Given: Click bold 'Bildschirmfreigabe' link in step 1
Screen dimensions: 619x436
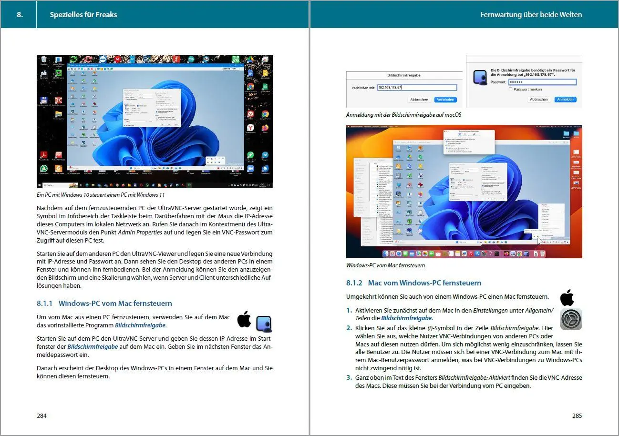Looking at the screenshot, I should pos(406,318).
